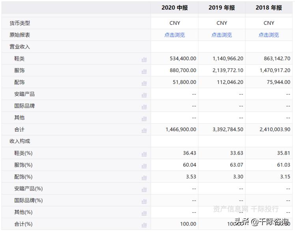Click chart icon for 配饰(%) row

(144, 177)
